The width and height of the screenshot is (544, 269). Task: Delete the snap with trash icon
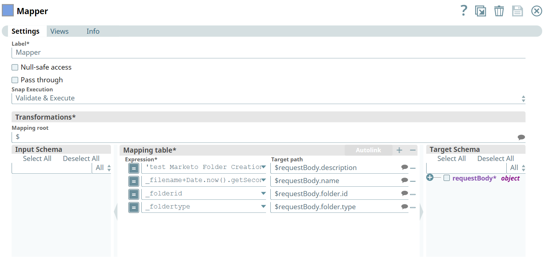(499, 11)
